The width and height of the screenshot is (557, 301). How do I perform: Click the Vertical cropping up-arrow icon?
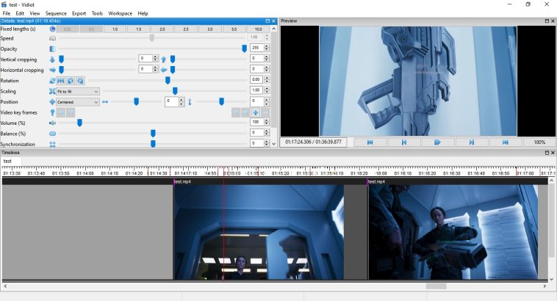pyautogui.click(x=163, y=59)
